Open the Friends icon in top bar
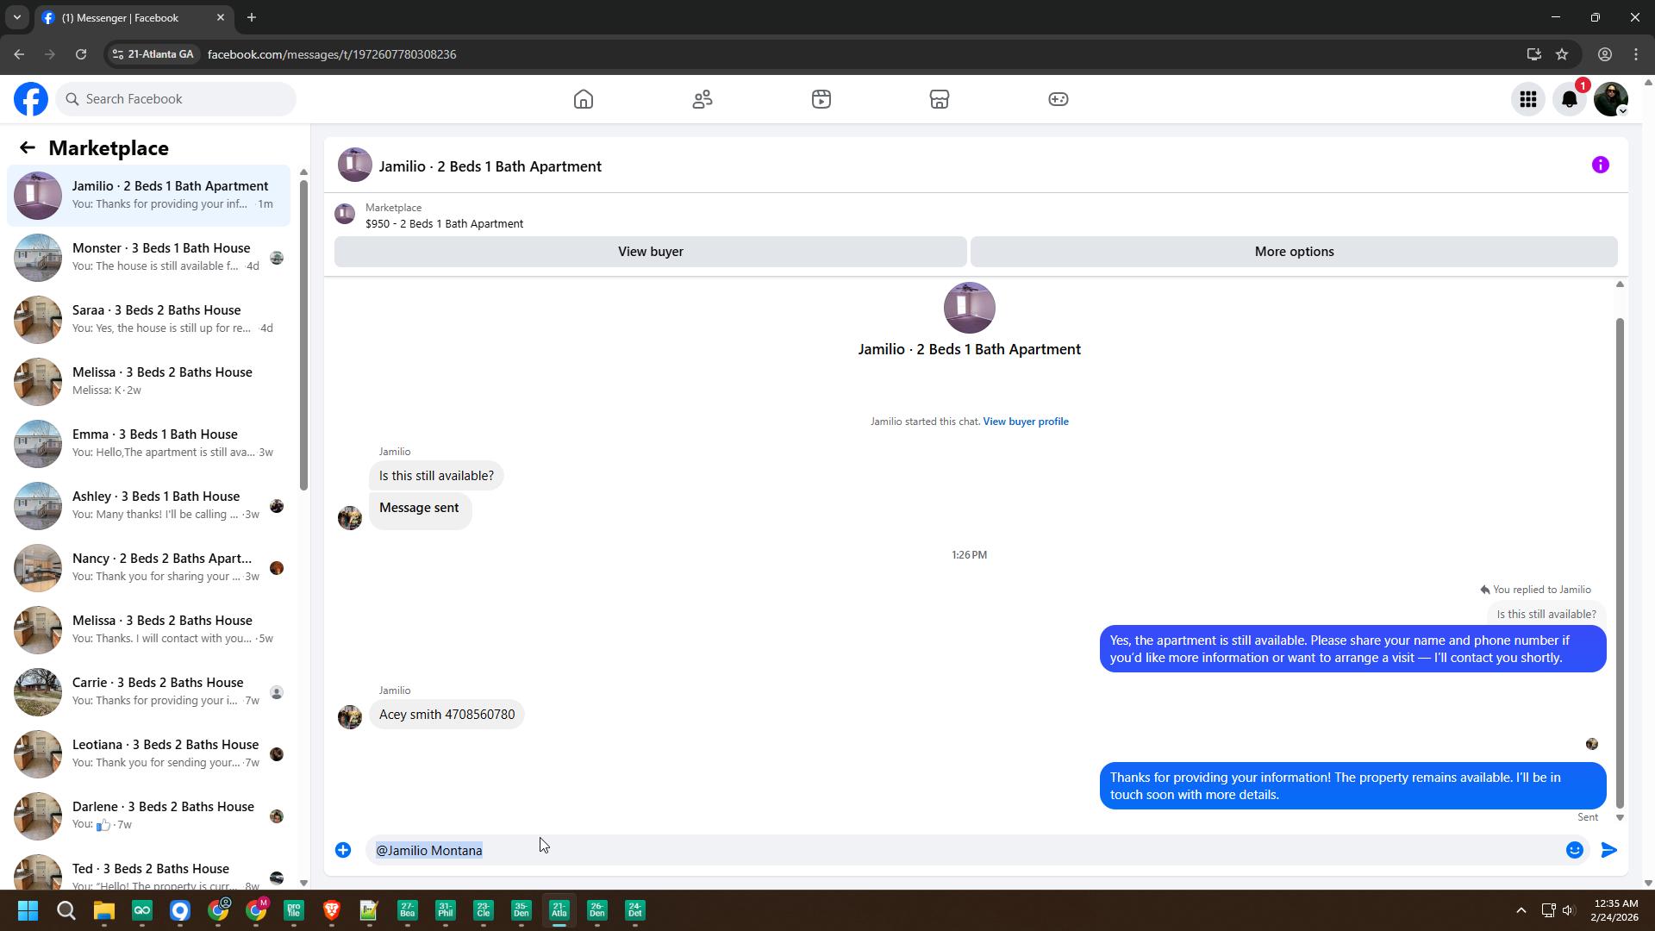This screenshot has width=1655, height=931. coord(703,99)
